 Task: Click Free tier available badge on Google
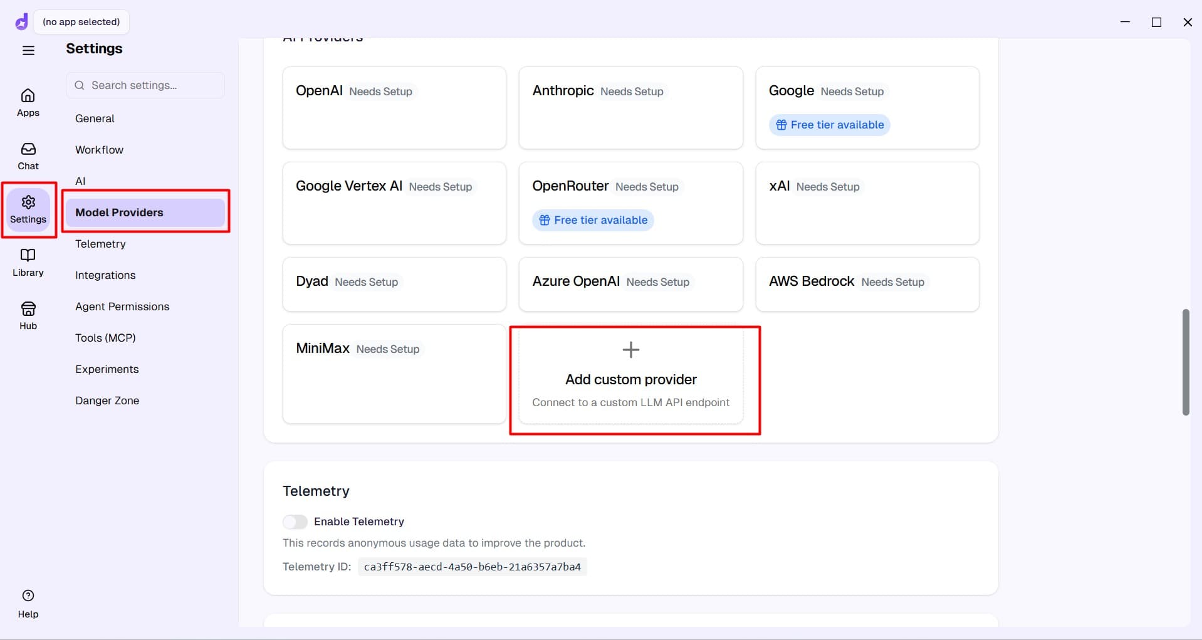coord(829,125)
